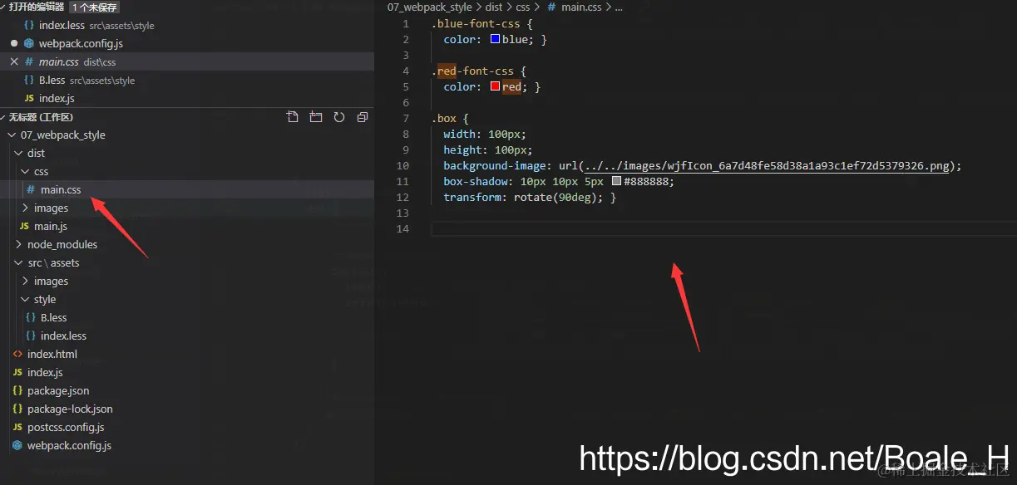Click the .red-font-css selector text
Image resolution: width=1017 pixels, height=485 pixels.
tap(472, 71)
